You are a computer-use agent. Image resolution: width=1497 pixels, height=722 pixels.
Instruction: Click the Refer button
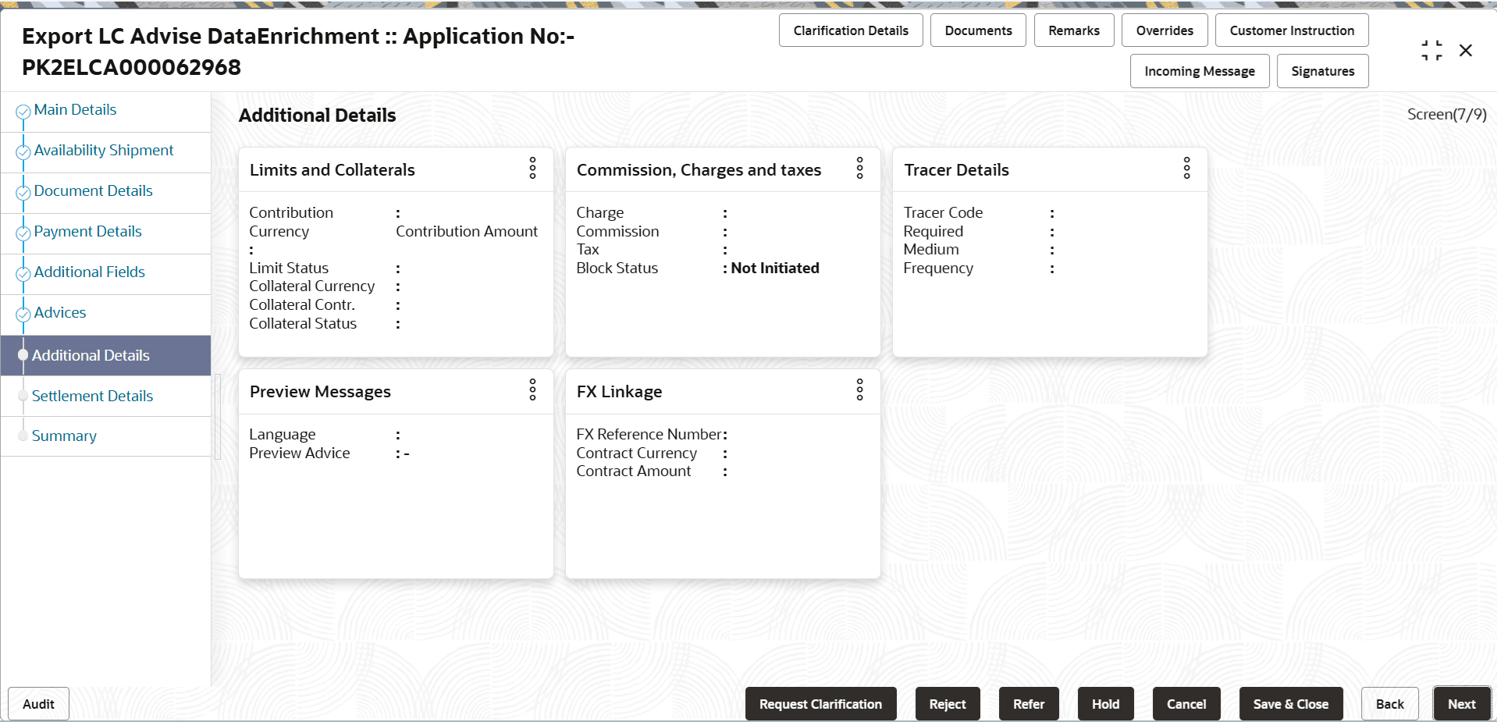point(1029,704)
